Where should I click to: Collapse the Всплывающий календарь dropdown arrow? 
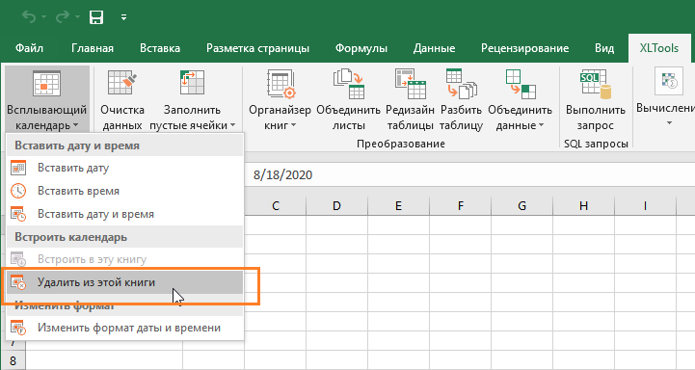(x=75, y=126)
